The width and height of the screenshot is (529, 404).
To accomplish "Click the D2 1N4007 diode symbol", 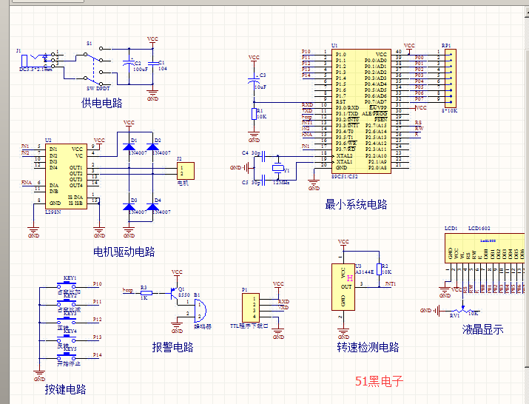I will point(153,147).
